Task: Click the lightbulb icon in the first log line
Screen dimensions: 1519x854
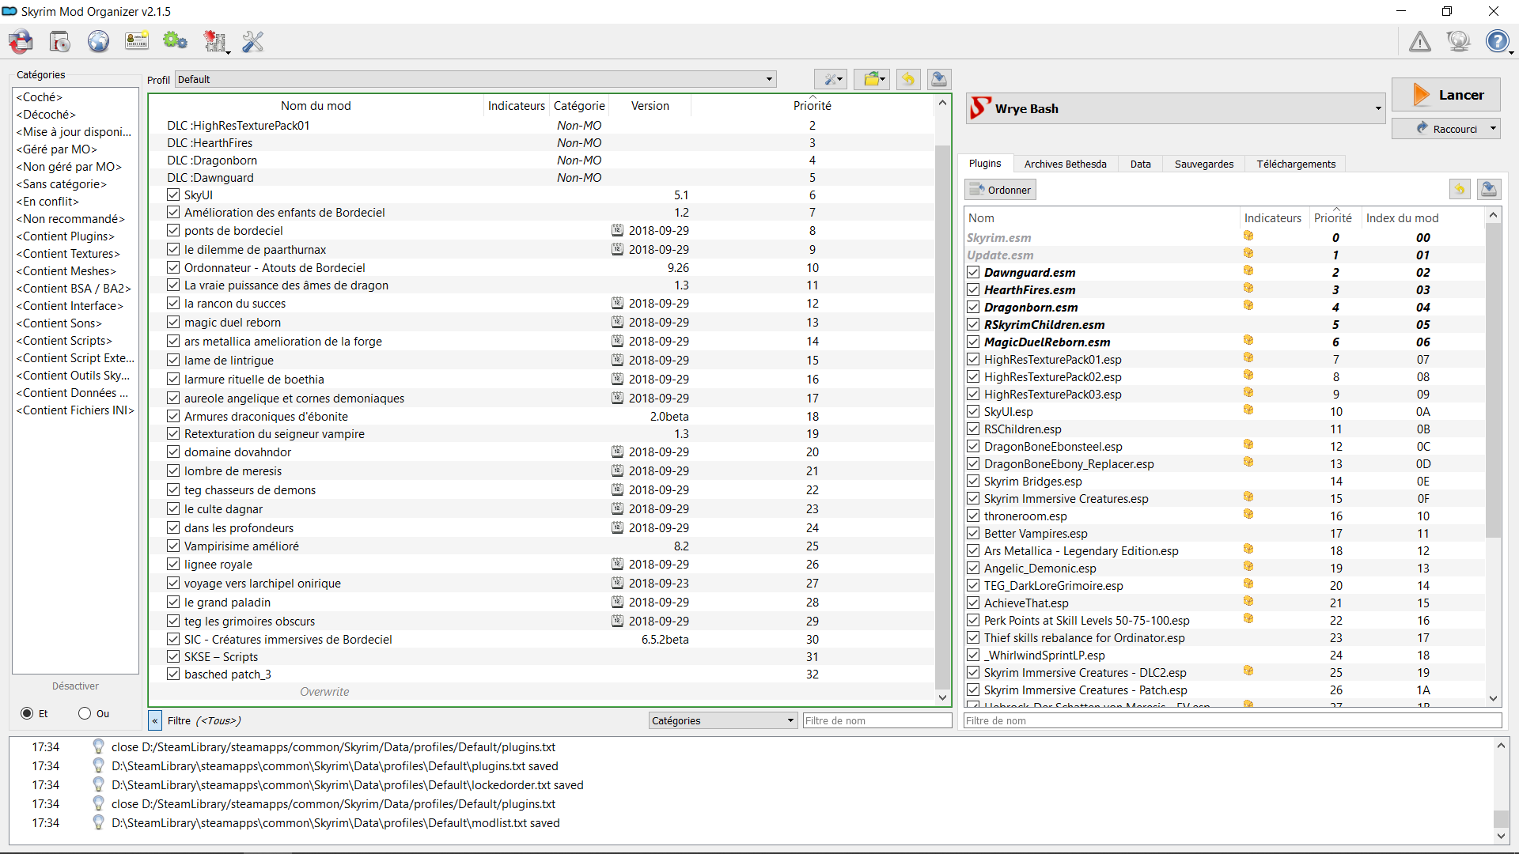Action: (x=98, y=746)
